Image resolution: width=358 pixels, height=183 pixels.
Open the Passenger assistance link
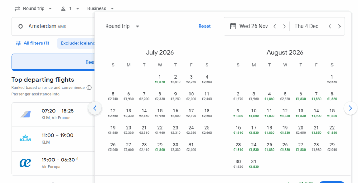(x=31, y=94)
